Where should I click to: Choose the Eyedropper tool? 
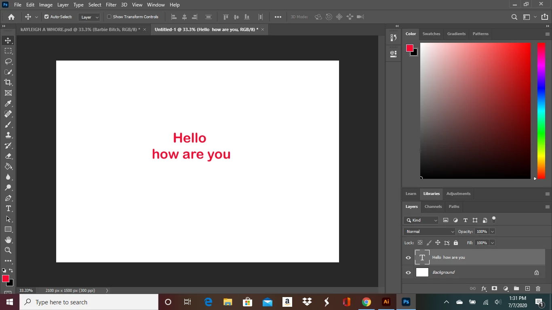click(x=8, y=104)
